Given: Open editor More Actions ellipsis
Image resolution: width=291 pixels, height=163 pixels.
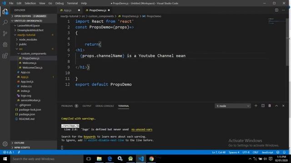Looking at the screenshot, I should point(283,10).
